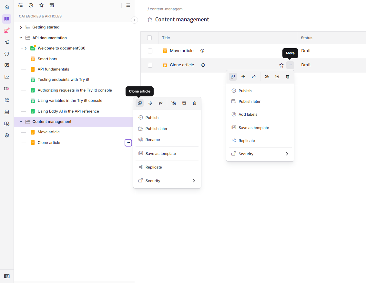Open the API braces icon in sidebar

click(x=7, y=54)
